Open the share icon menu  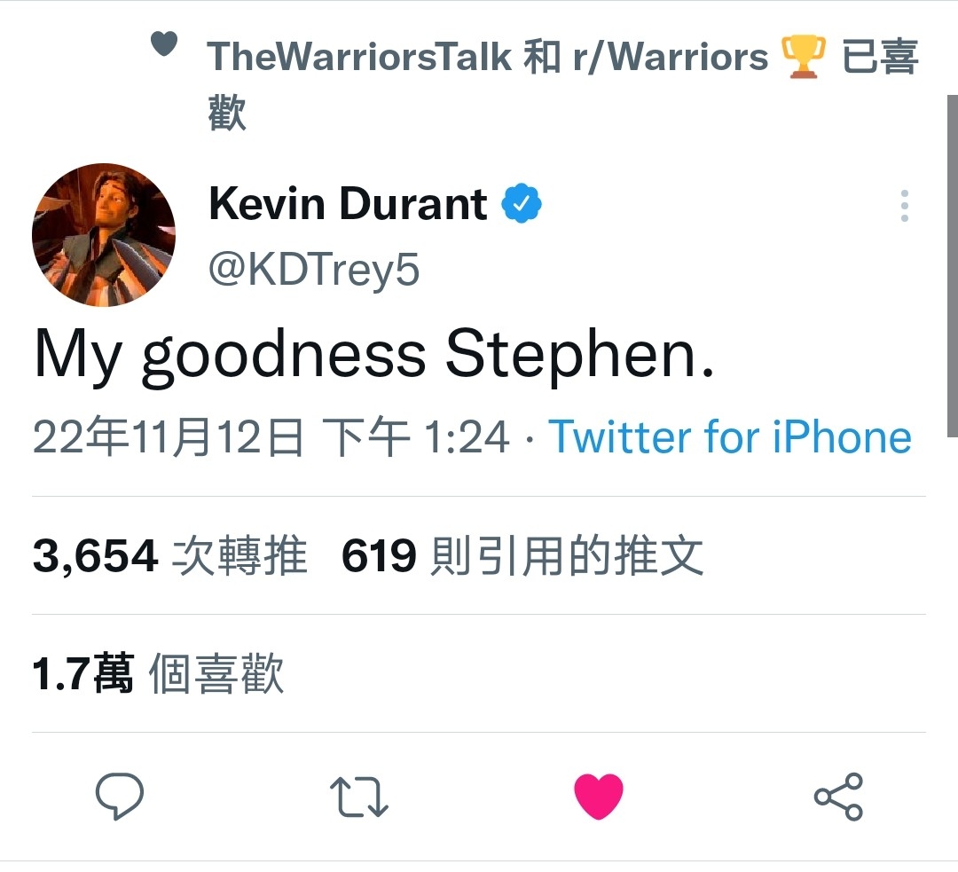pyautogui.click(x=838, y=797)
